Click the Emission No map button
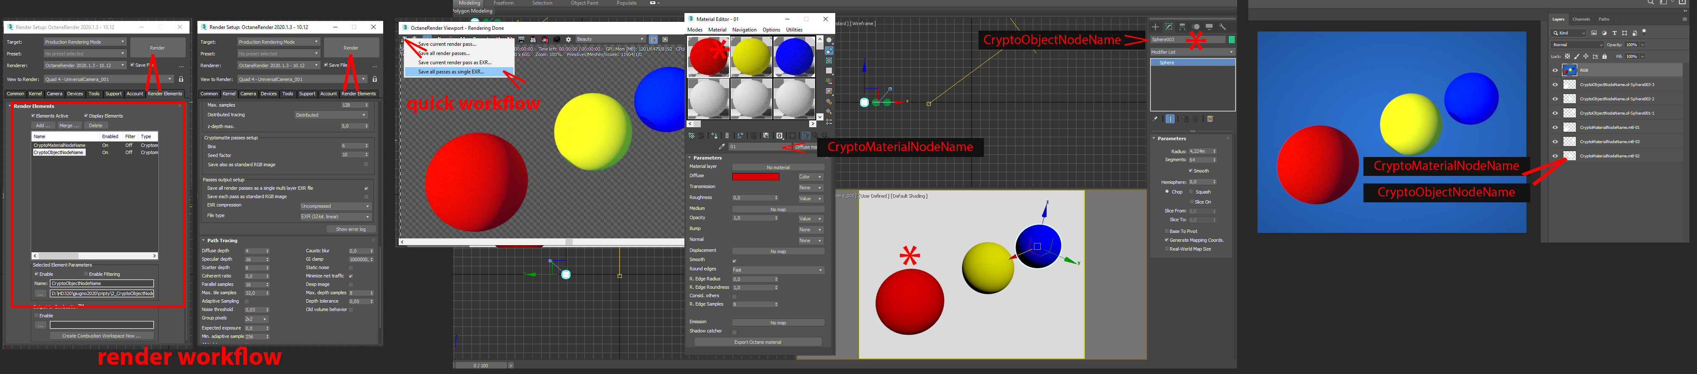 778,323
